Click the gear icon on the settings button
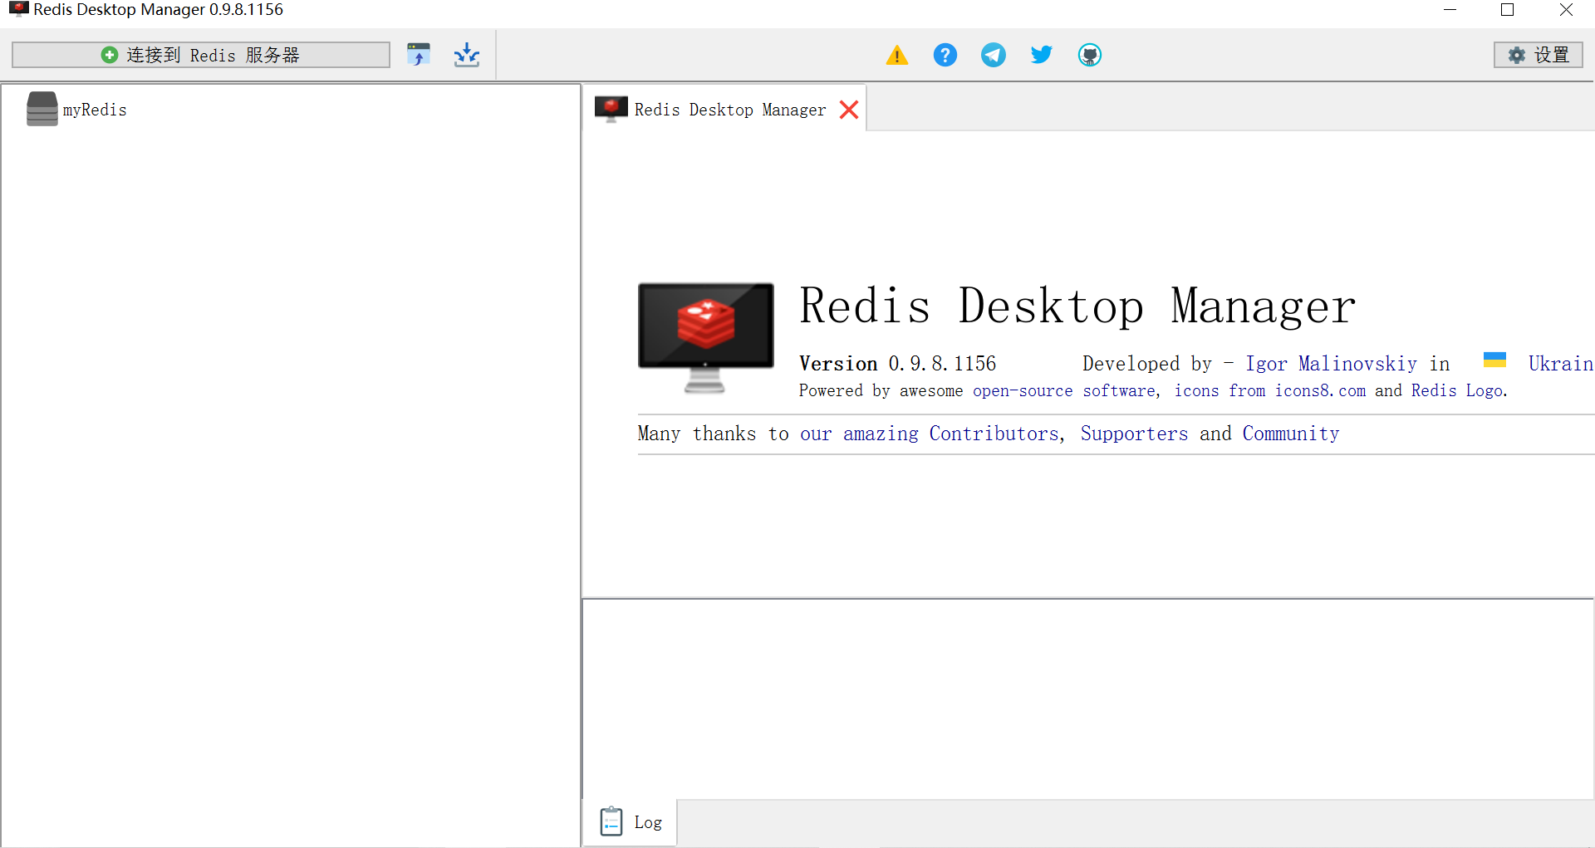Image resolution: width=1595 pixels, height=848 pixels. click(x=1517, y=55)
